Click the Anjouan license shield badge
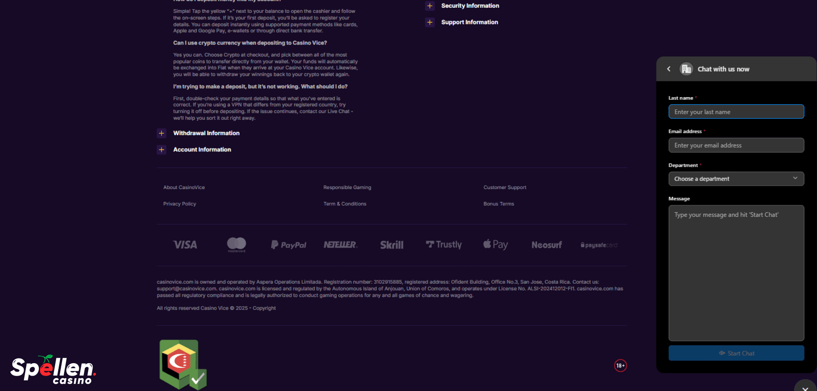 (183, 364)
